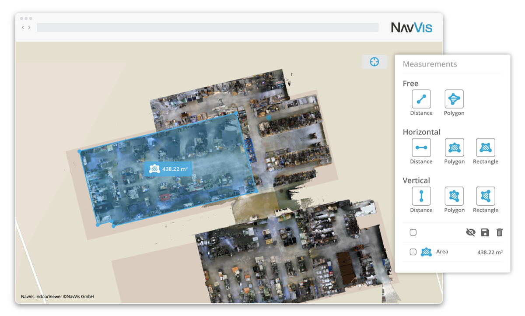This screenshot has width=525, height=316.
Task: Toggle measurement visibility with the eye icon
Action: coord(470,232)
